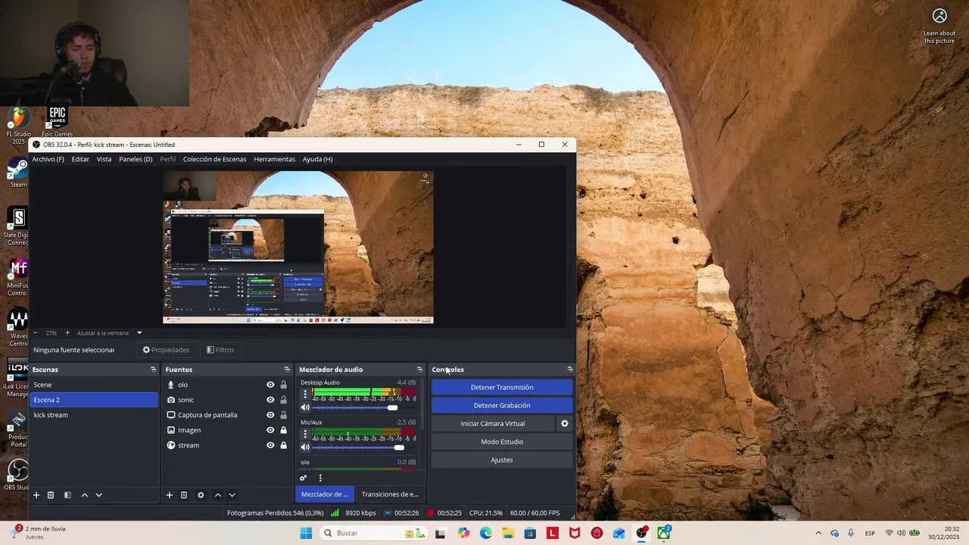
Task: Mute Desktop Audio with its speaker icon
Action: coord(305,407)
